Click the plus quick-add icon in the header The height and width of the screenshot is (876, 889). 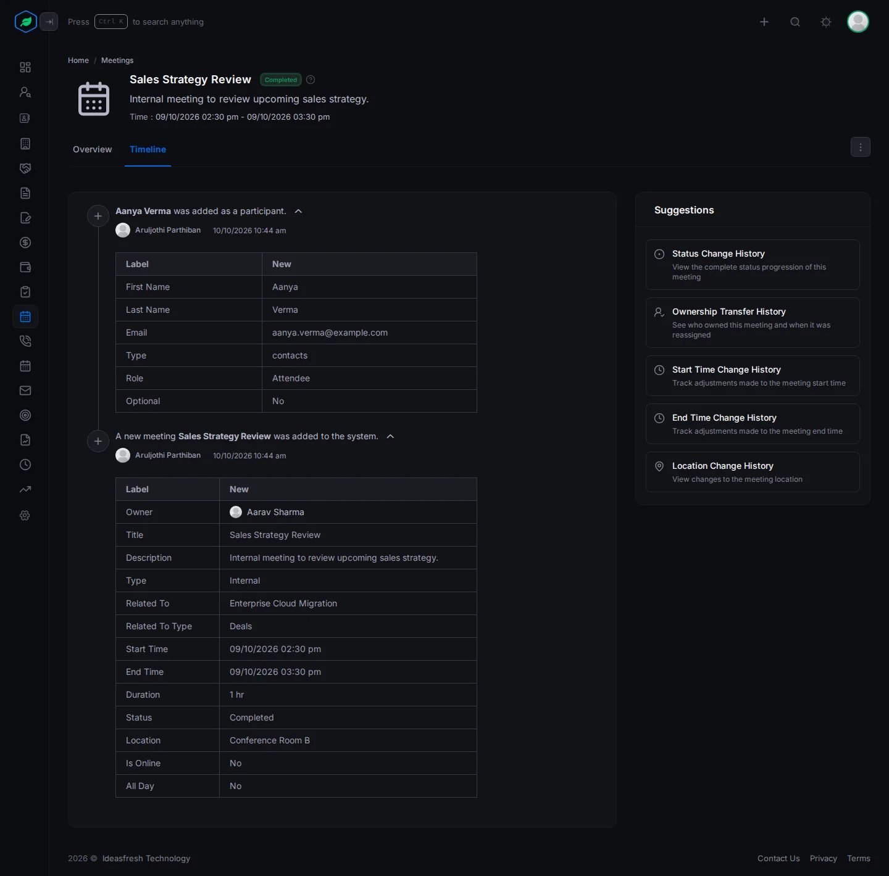point(764,22)
